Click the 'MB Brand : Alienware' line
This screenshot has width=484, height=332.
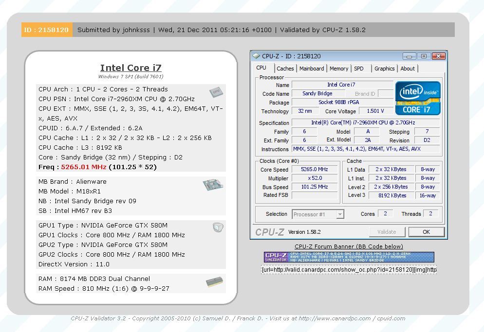tap(73, 182)
